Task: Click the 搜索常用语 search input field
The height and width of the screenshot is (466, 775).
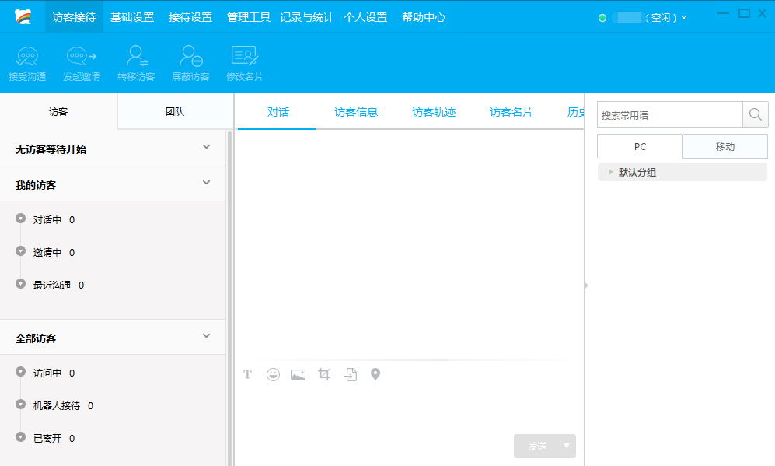Action: tap(669, 115)
